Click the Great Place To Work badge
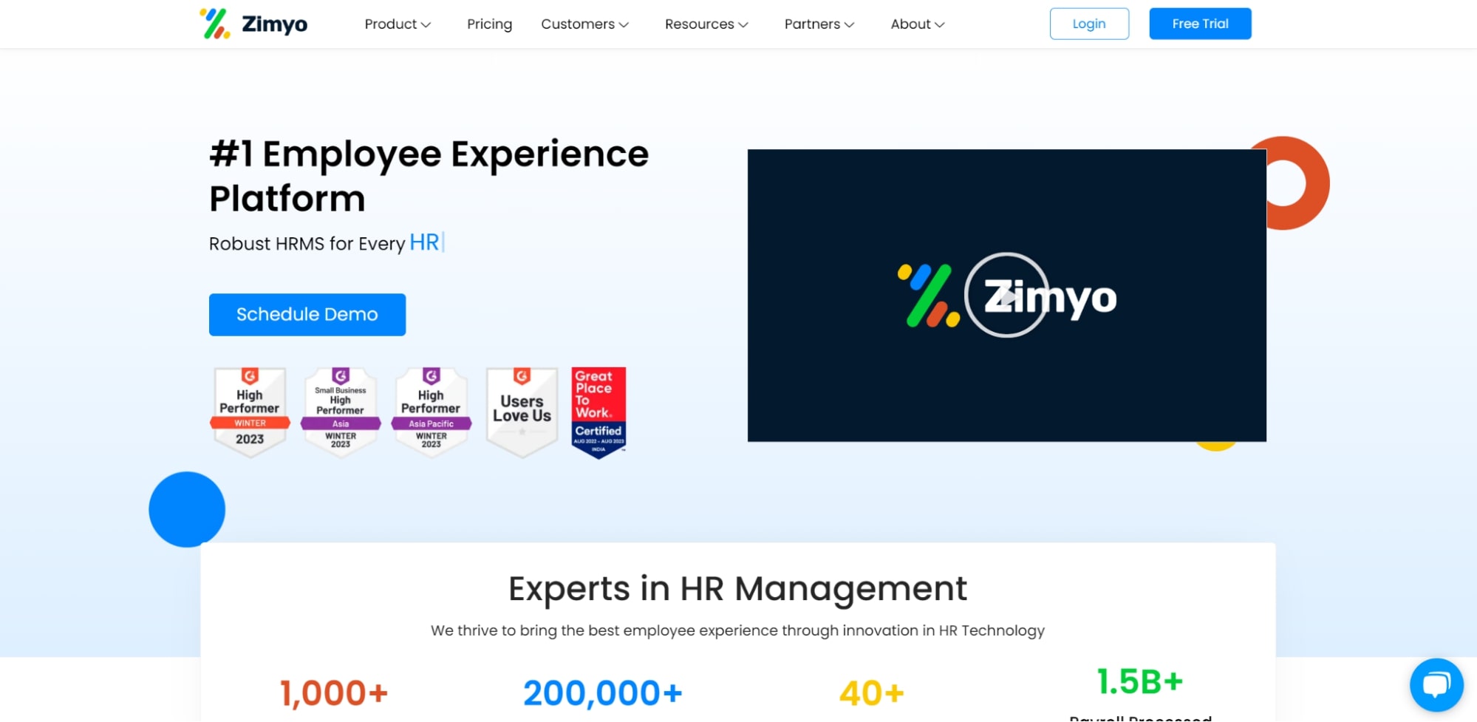Viewport: 1477px width, 722px height. pos(598,412)
